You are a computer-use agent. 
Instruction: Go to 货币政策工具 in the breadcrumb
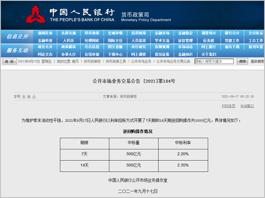click(x=116, y=62)
